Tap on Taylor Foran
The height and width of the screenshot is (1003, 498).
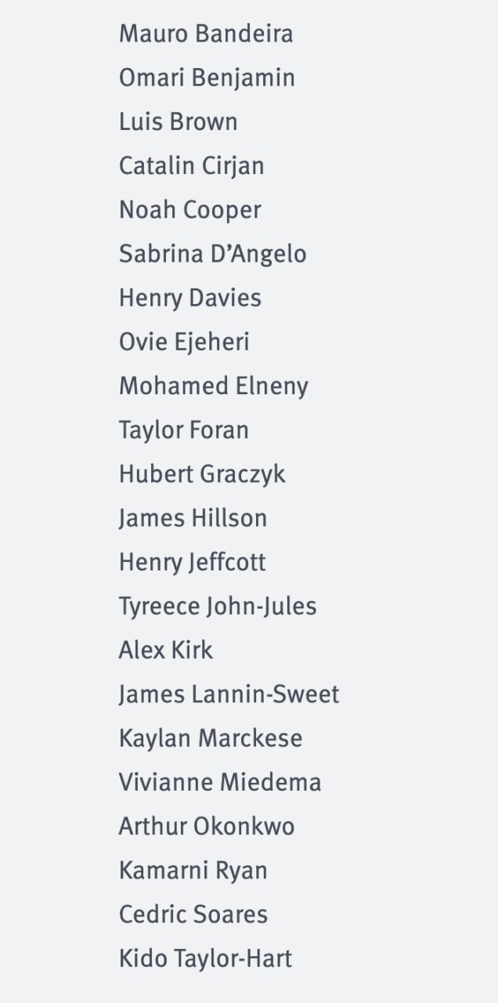183,429
